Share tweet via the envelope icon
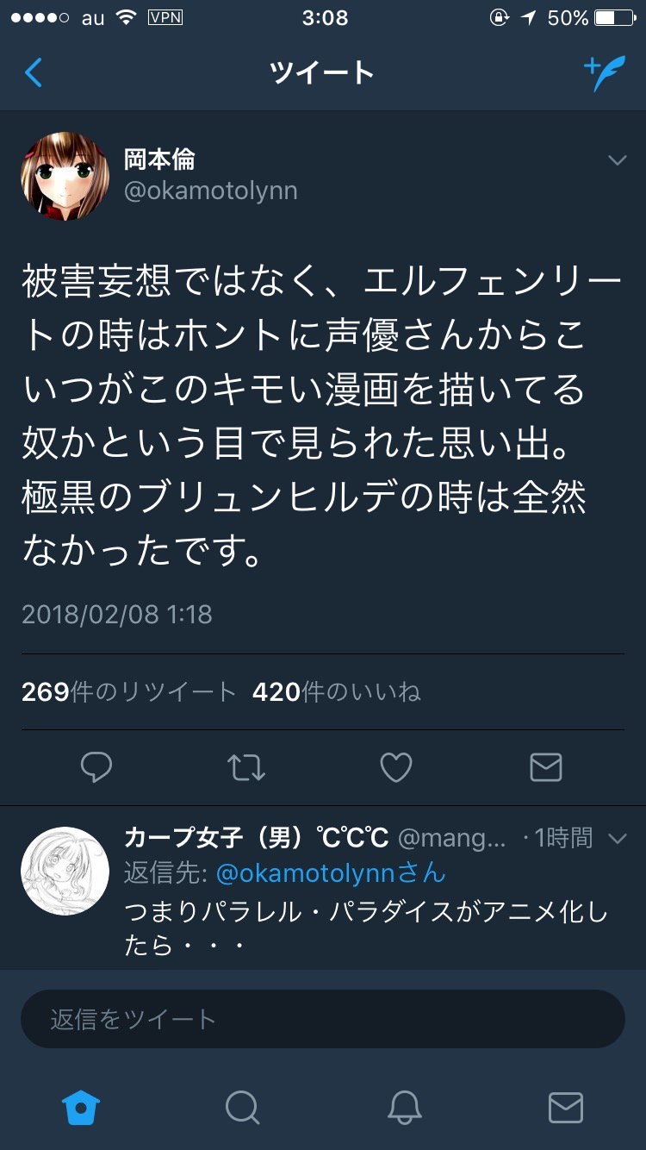This screenshot has height=1150, width=646. 546,766
